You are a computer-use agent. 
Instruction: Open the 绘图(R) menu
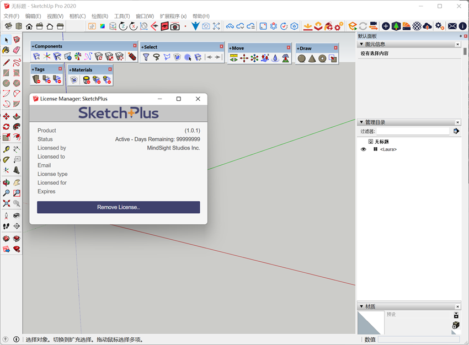pos(100,16)
